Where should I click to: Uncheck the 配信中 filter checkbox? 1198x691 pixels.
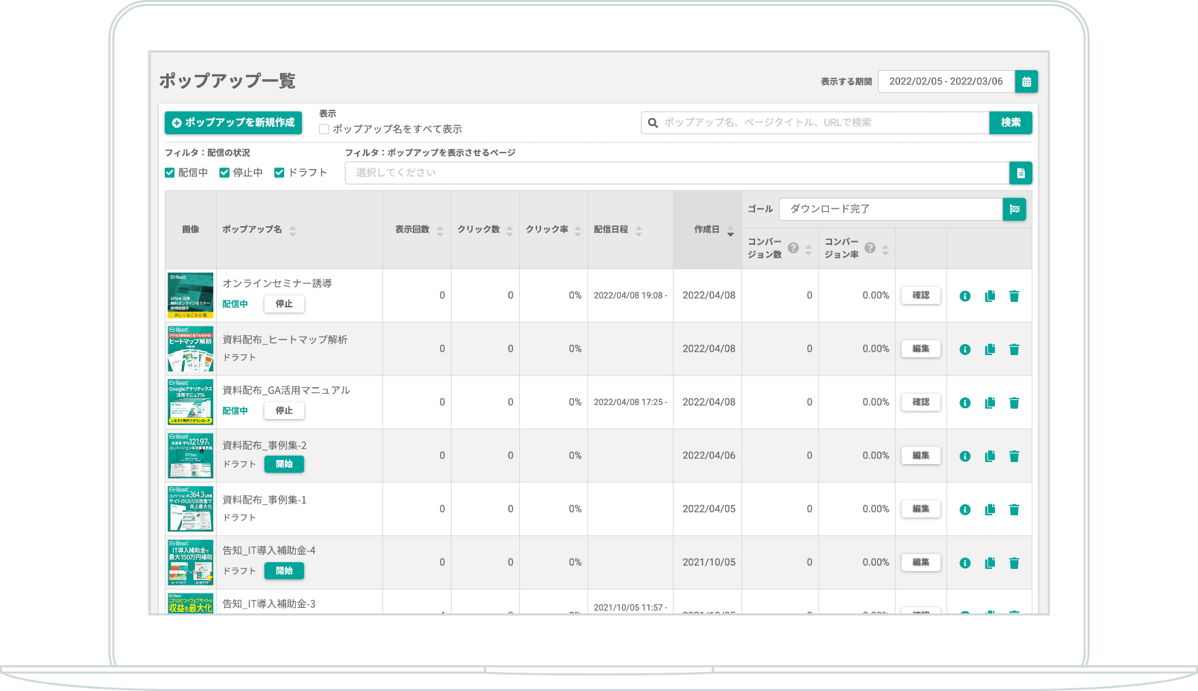(x=170, y=173)
